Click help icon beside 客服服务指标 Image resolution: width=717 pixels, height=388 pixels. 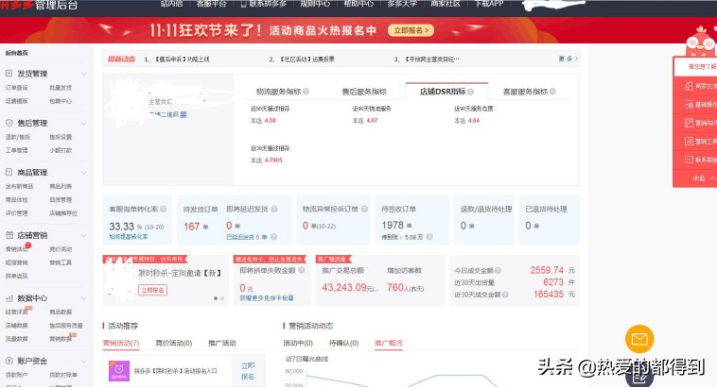pyautogui.click(x=552, y=92)
